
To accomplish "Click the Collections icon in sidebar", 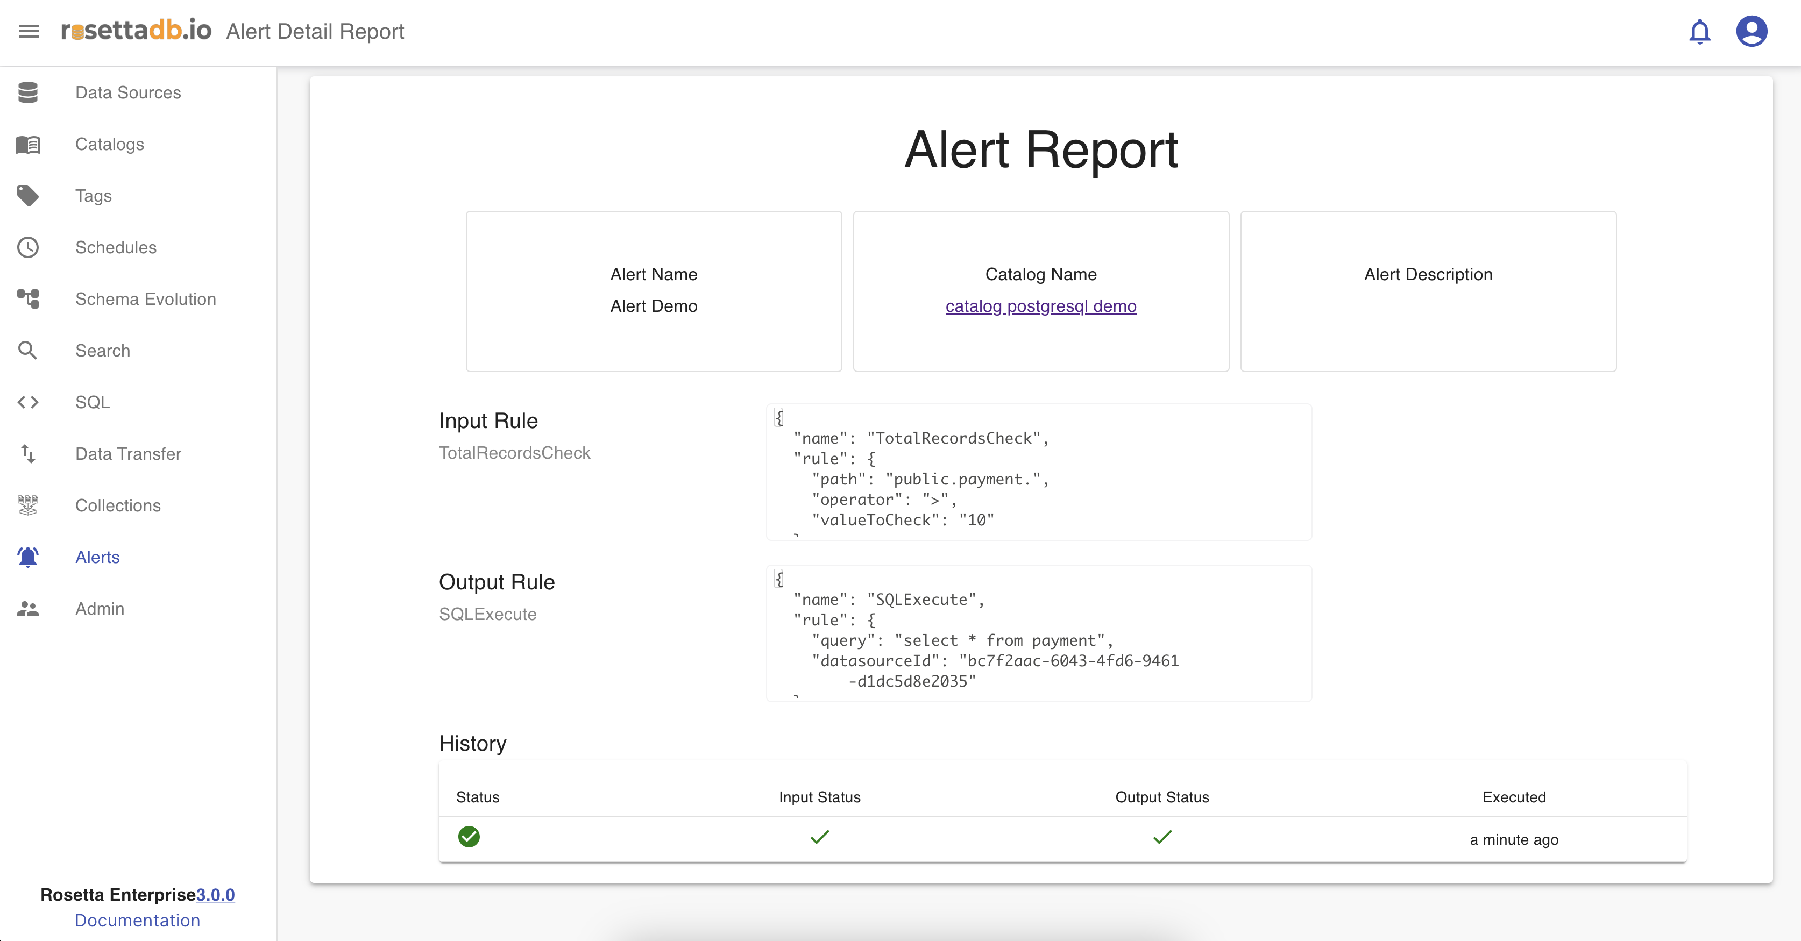I will coord(28,505).
